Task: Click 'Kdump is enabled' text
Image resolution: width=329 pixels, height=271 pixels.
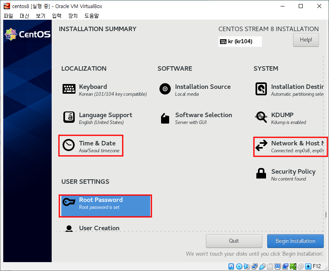Action: [288, 122]
